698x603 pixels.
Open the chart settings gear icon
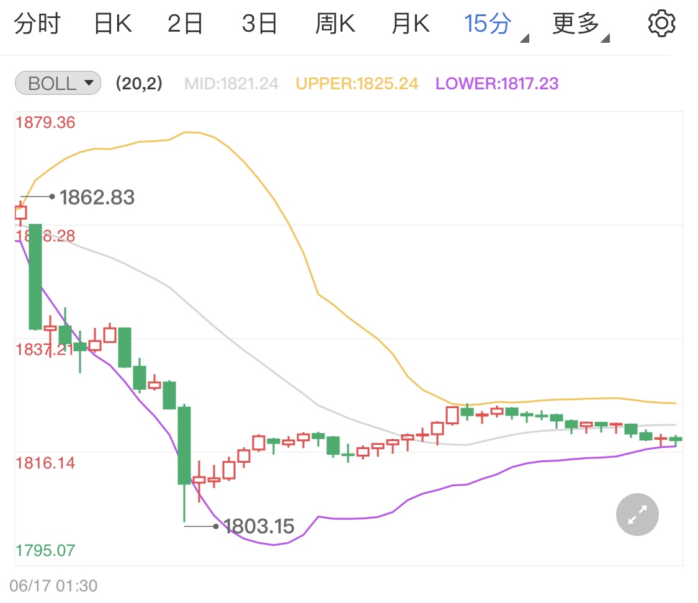[661, 23]
